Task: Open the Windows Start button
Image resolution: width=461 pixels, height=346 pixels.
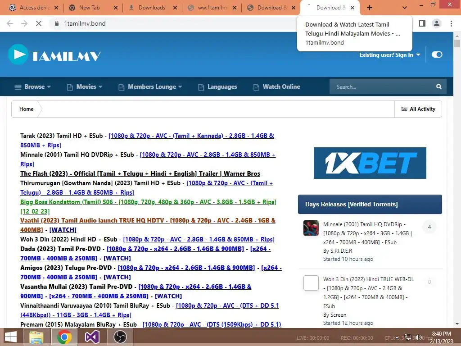Action: coord(11,337)
